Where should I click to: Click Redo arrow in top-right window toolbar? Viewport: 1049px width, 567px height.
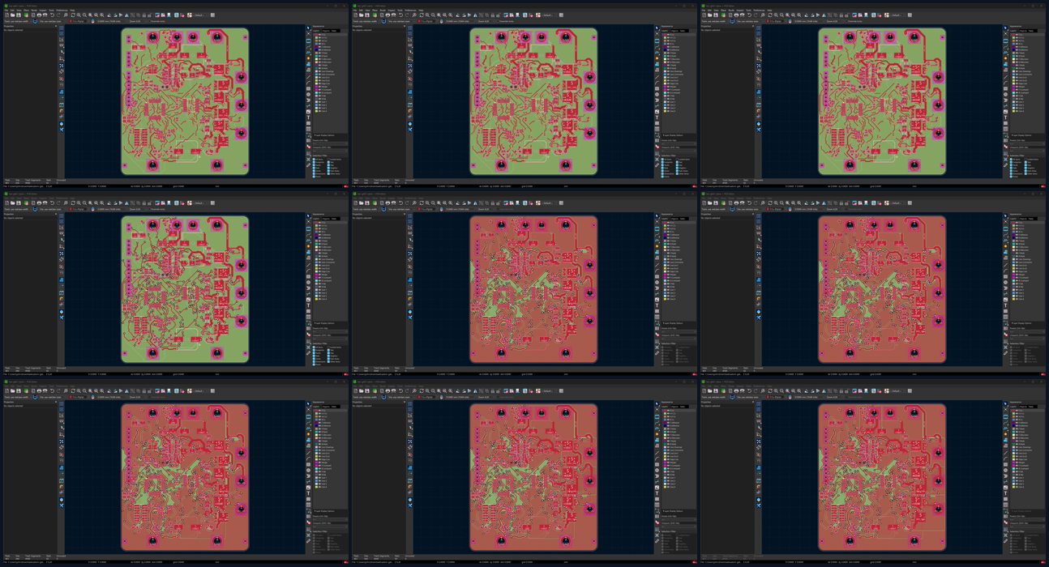(756, 15)
